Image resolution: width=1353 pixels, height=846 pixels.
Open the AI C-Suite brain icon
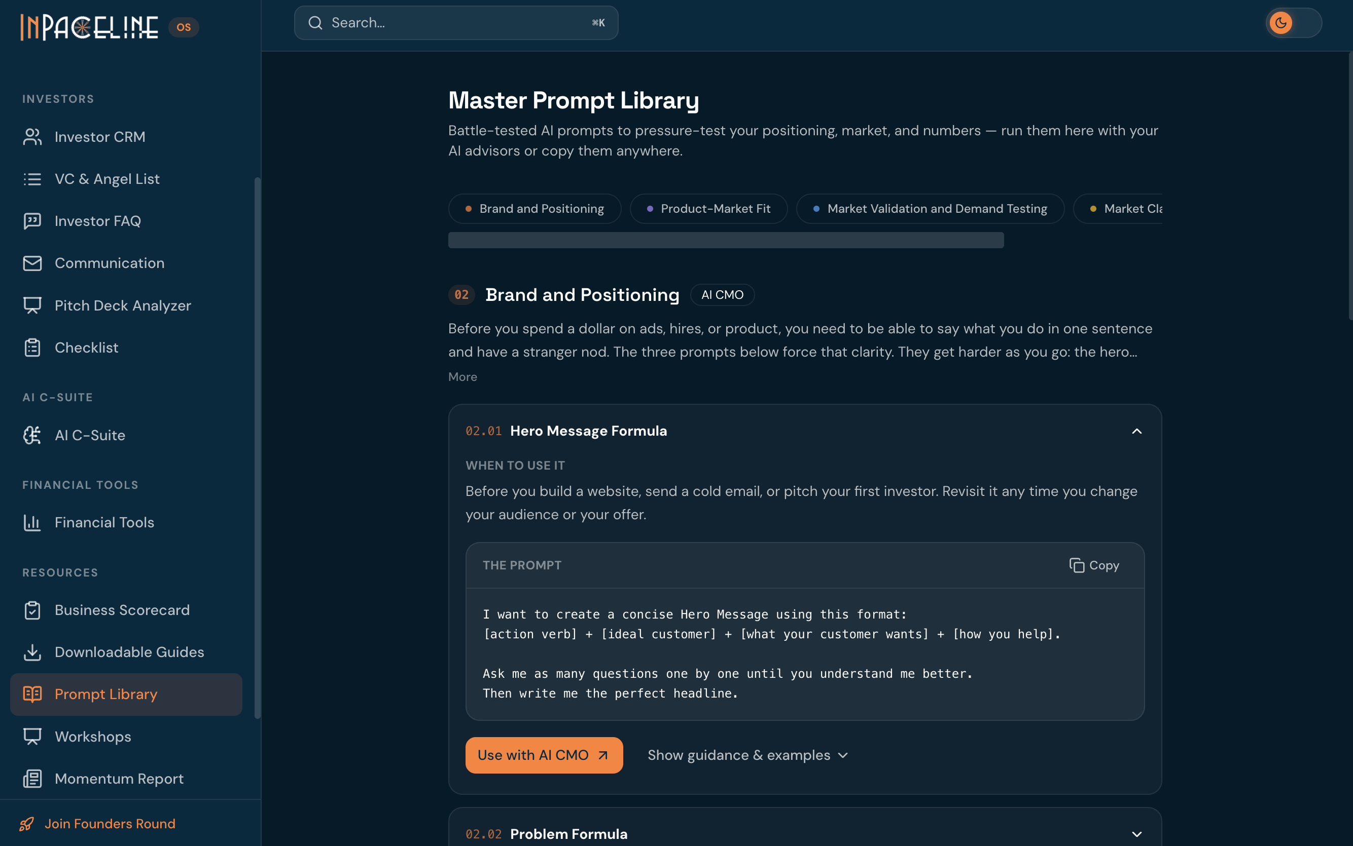pyautogui.click(x=32, y=435)
